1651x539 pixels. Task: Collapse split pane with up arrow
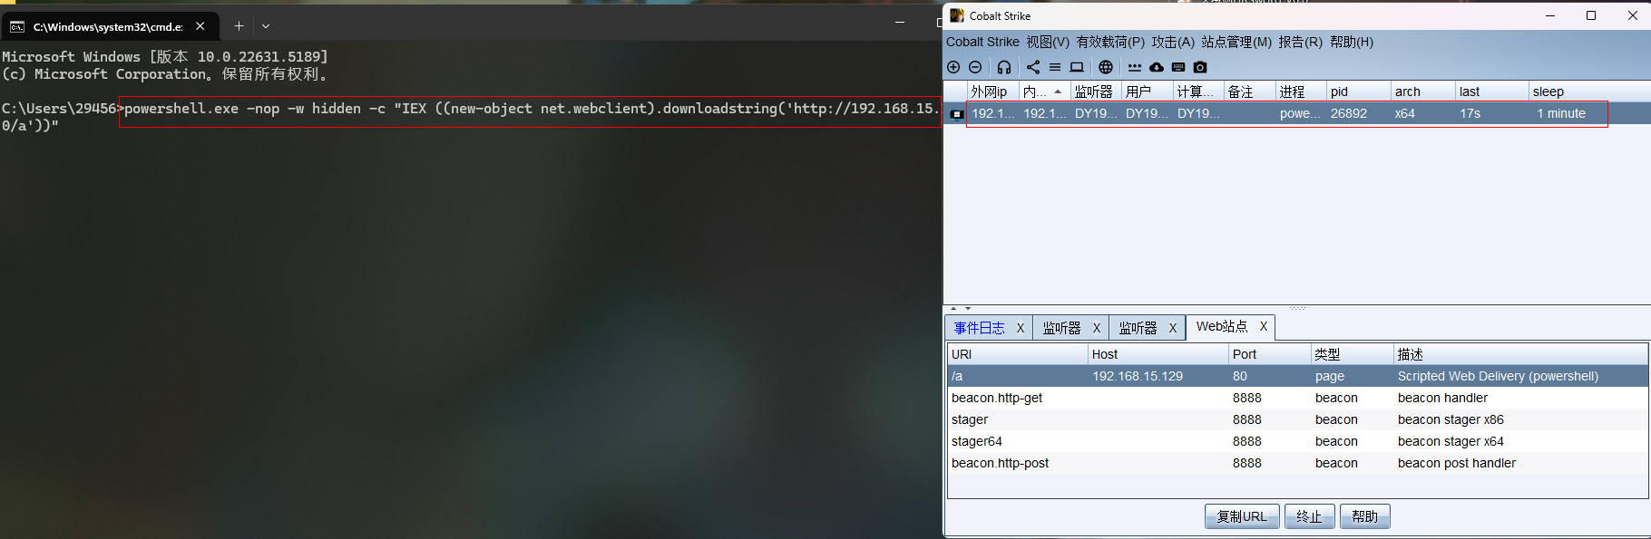[x=953, y=309]
